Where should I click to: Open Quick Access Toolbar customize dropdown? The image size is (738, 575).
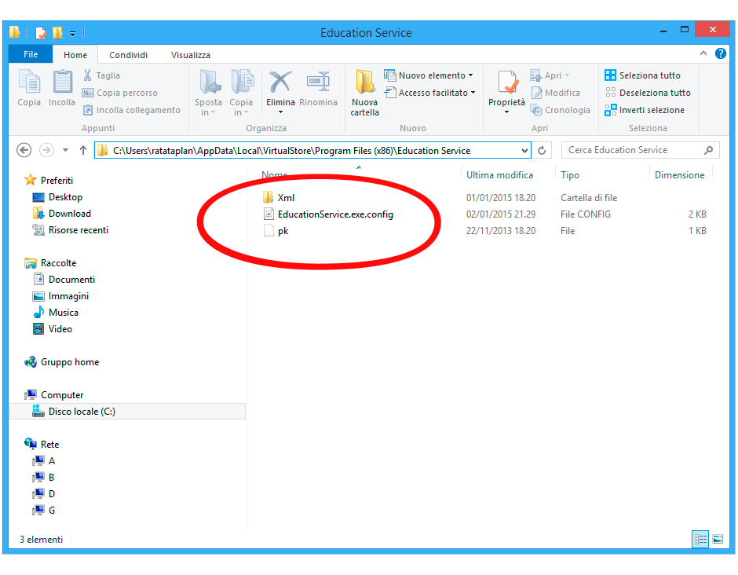72,34
